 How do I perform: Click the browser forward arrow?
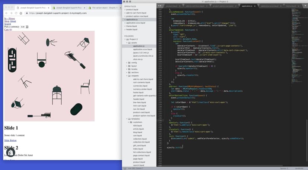11,13
